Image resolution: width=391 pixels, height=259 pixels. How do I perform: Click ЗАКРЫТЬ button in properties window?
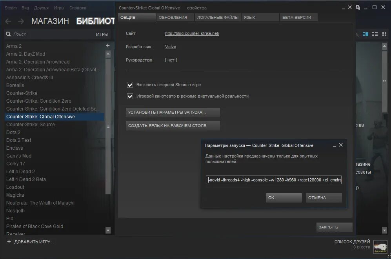click(335, 227)
